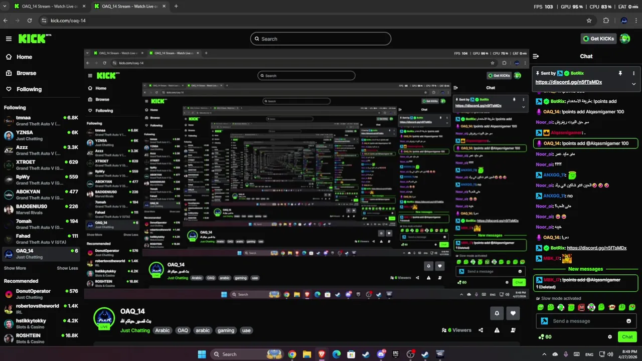Viewport: 642px width, 361px height.
Task: Click the report warning triangle icon
Action: [497, 330]
